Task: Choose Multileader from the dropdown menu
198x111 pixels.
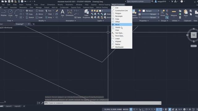Action: (122, 47)
